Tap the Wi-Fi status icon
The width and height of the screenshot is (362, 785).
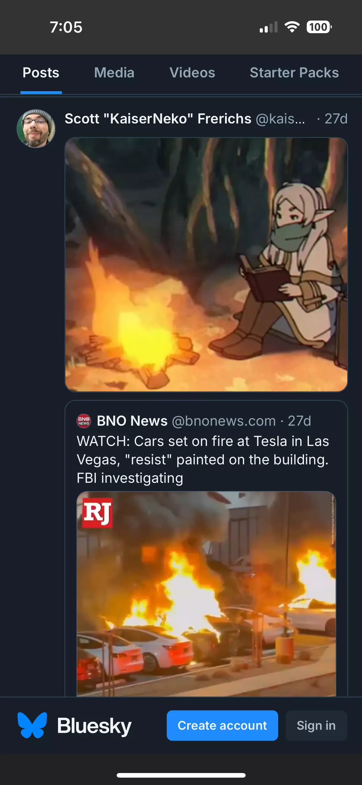[292, 27]
